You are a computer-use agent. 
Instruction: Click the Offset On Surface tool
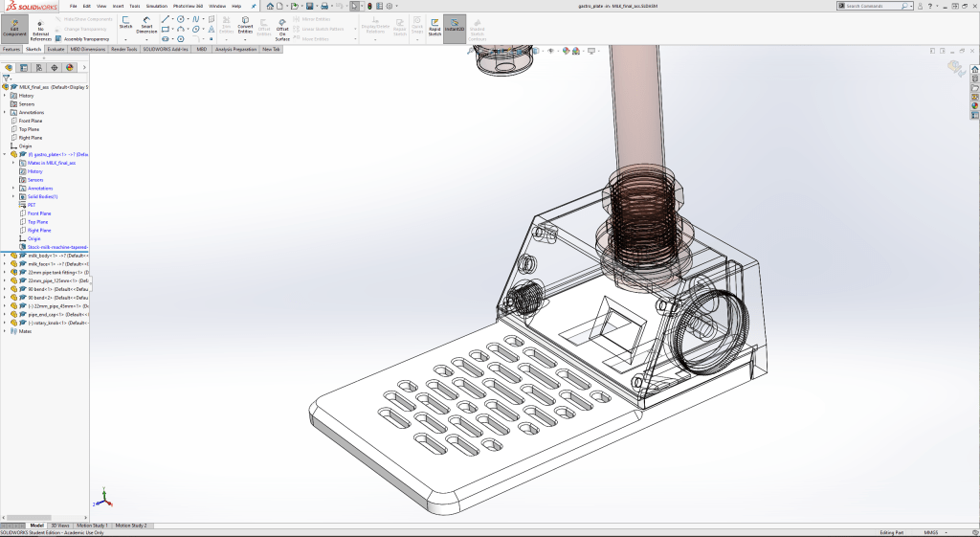[x=282, y=27]
